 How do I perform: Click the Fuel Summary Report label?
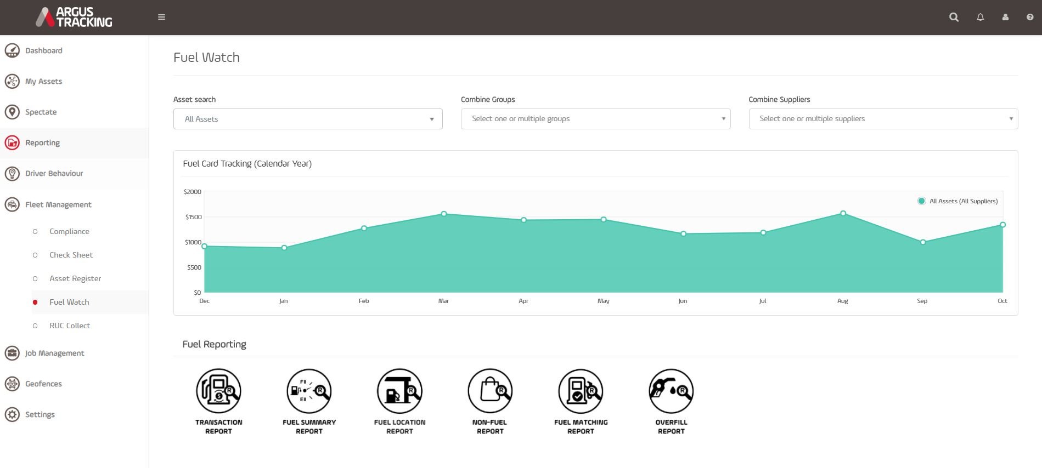[309, 427]
